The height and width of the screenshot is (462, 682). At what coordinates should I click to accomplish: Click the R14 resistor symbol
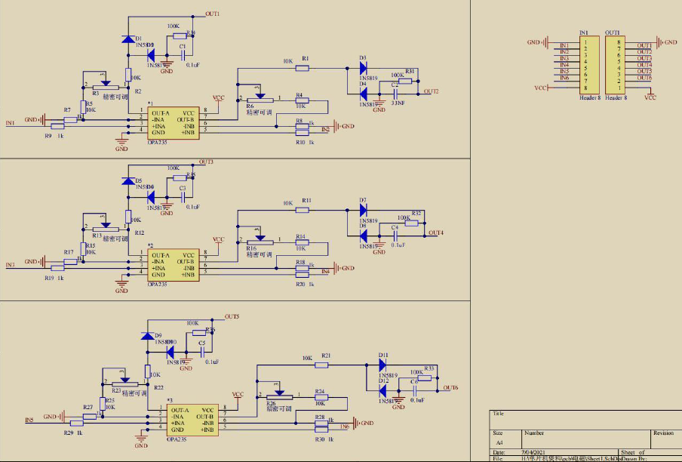click(x=303, y=242)
